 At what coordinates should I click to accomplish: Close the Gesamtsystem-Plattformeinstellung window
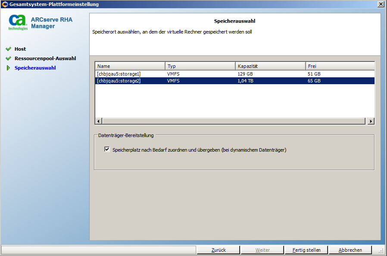[x=381, y=4]
